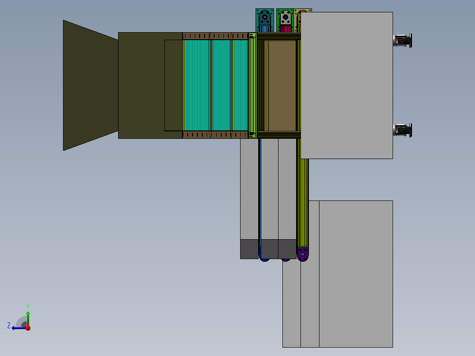The image size is (475, 356).
Task: Select the purple end cap of the yellow-green rail
Action: tap(303, 254)
